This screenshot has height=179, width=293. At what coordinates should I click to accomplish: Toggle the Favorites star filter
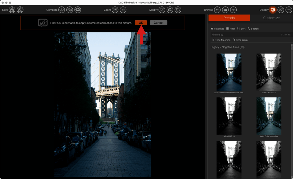[217, 29]
